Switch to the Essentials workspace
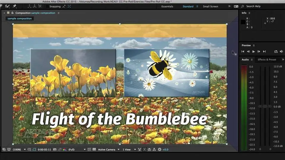This screenshot has width=285, height=160. click(167, 6)
